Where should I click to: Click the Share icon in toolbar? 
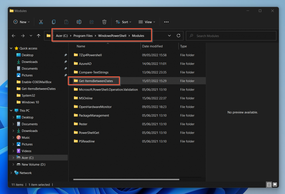[92, 22]
